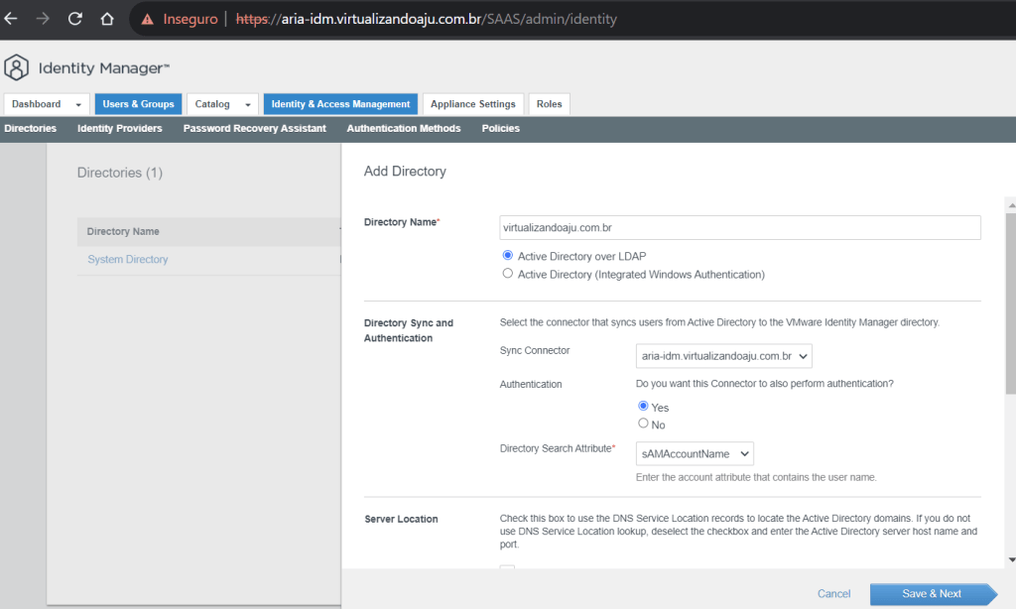Viewport: 1016px width, 609px height.
Task: Click the insecure warning triangle icon
Action: (x=148, y=19)
